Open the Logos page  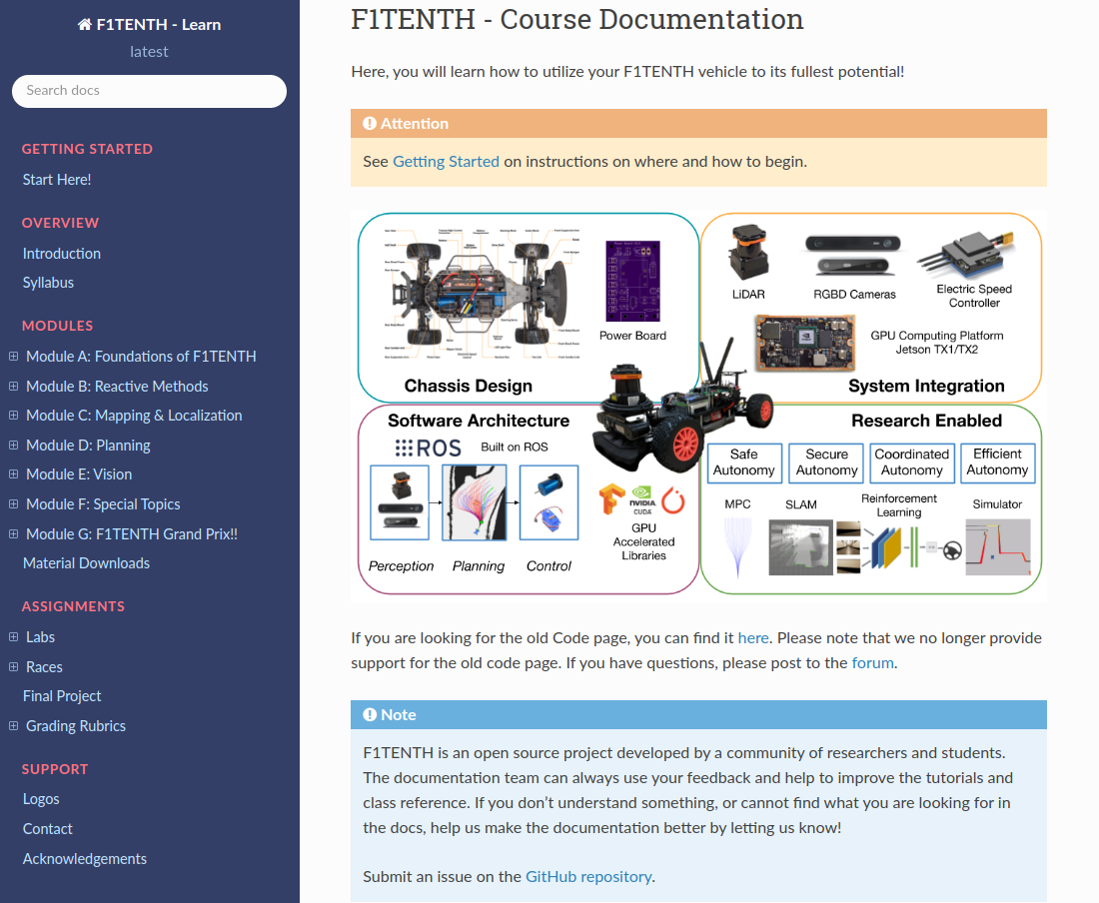tap(41, 799)
